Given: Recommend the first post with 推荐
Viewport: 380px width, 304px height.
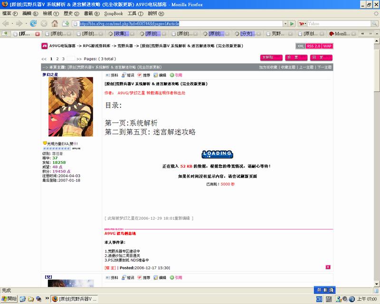Looking at the screenshot, I should click(x=144, y=75).
